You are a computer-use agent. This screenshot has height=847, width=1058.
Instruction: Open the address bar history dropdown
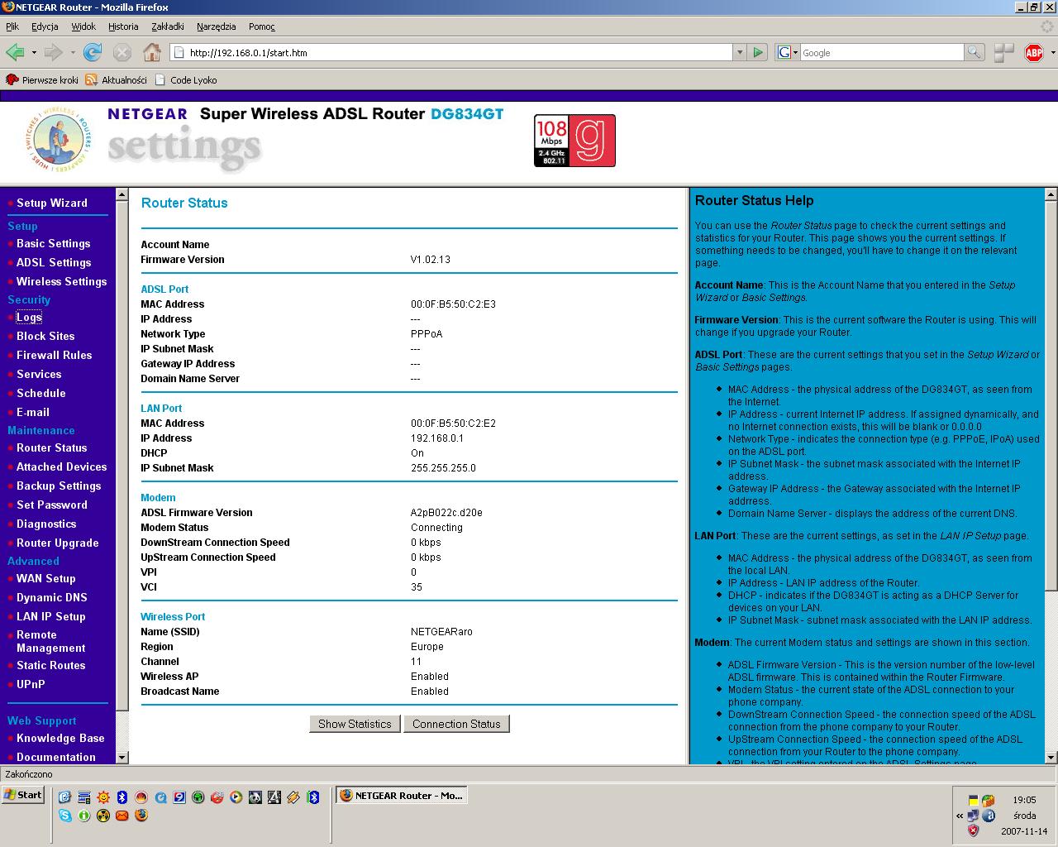pyautogui.click(x=740, y=51)
